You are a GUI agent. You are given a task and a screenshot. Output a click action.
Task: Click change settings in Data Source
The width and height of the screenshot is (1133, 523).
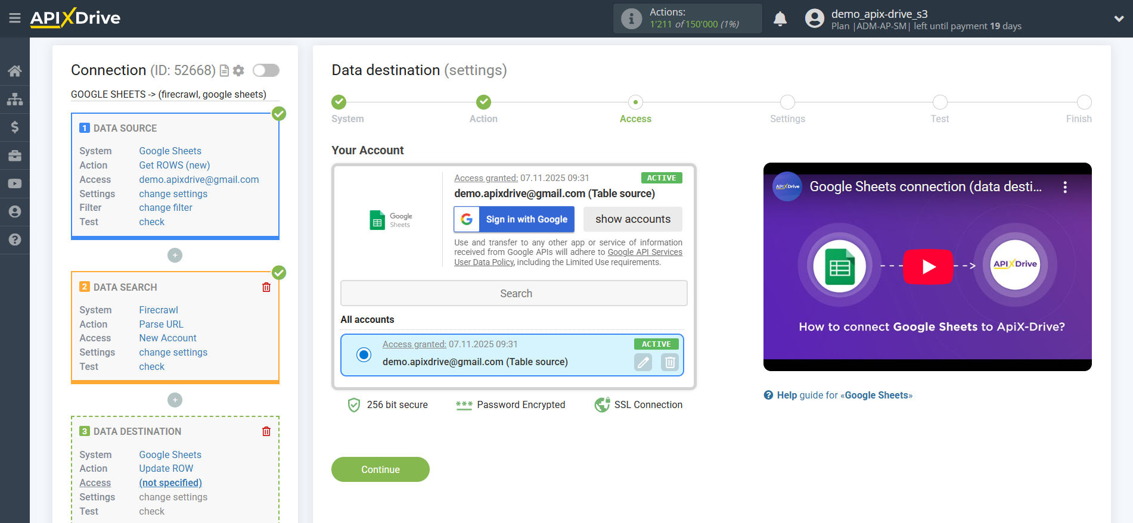173,194
